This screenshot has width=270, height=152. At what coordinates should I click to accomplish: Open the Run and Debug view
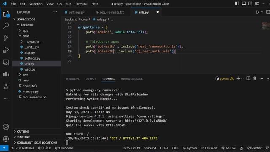pos(6,50)
